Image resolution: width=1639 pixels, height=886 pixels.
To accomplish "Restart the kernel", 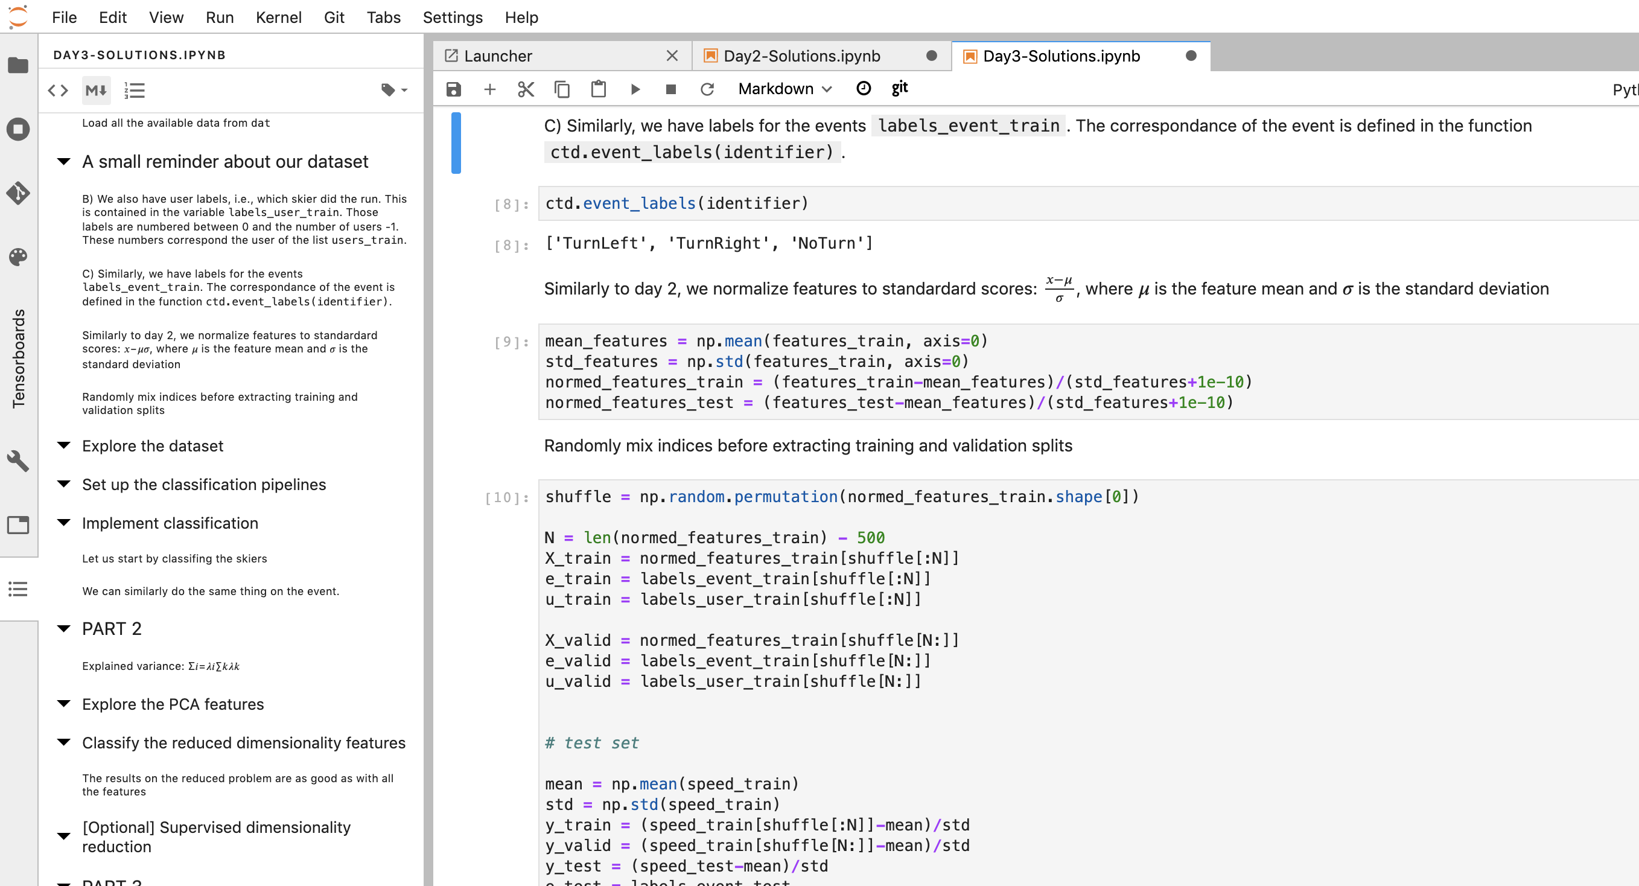I will pos(707,89).
